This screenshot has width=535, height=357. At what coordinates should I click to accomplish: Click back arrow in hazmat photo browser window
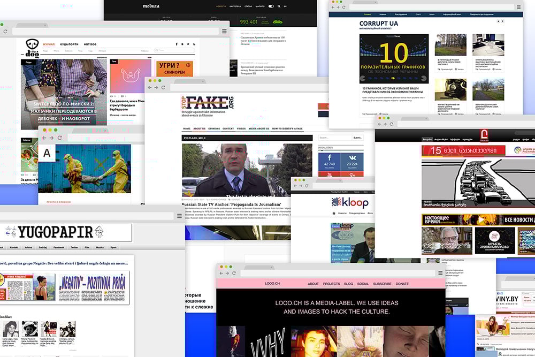tap(44, 138)
